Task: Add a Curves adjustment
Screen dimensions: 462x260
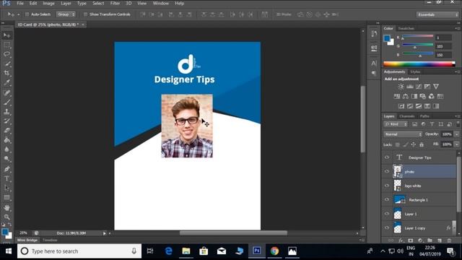Action: pos(419,87)
